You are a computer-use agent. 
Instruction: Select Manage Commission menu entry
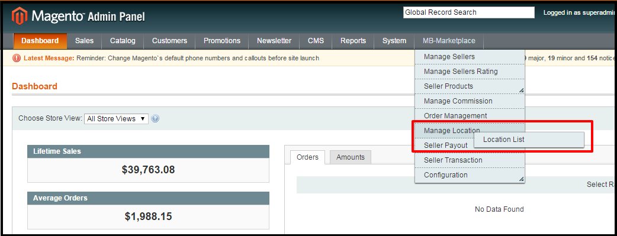pyautogui.click(x=470, y=101)
